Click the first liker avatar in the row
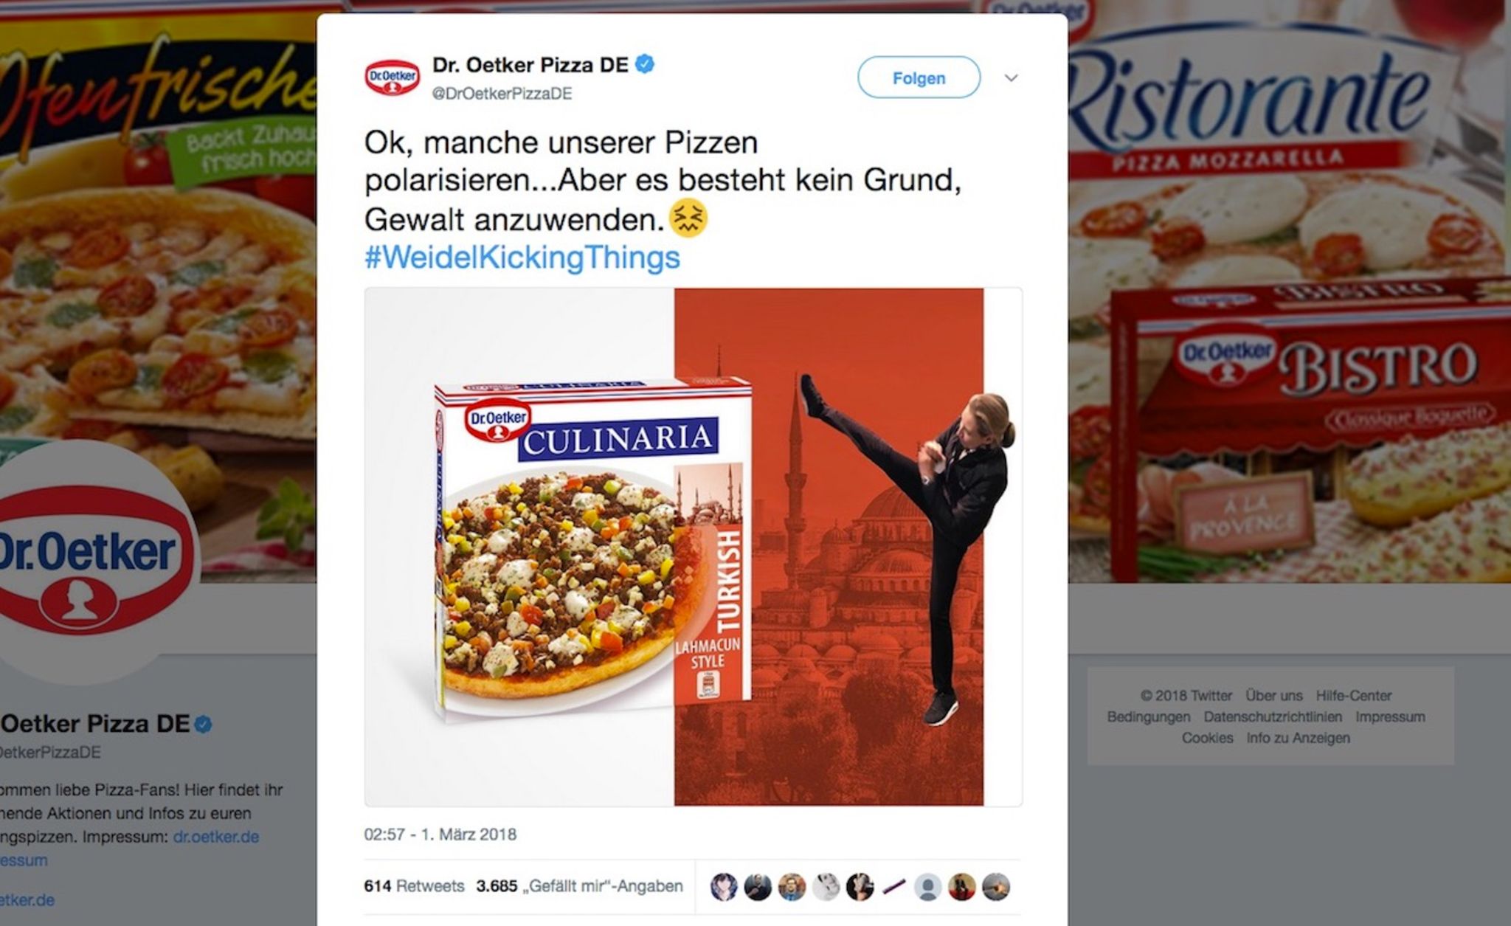 pyautogui.click(x=724, y=887)
